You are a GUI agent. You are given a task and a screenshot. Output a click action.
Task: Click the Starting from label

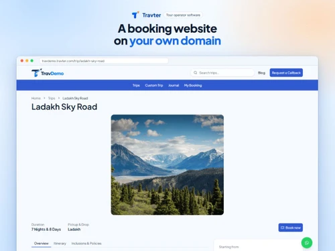228,247
